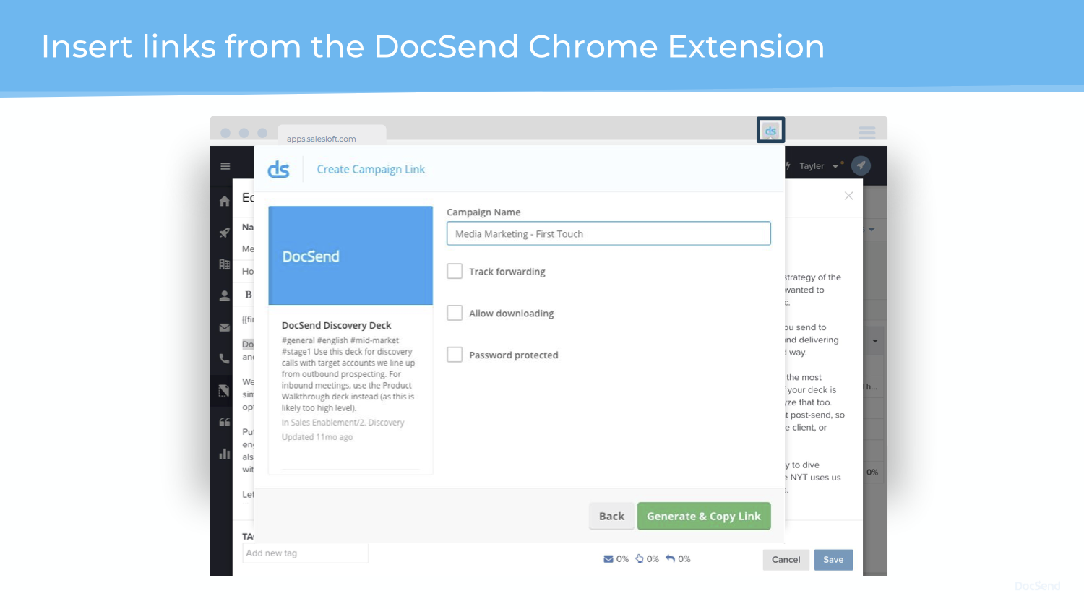Expand the Tayler user dropdown
The height and width of the screenshot is (609, 1084).
[820, 166]
